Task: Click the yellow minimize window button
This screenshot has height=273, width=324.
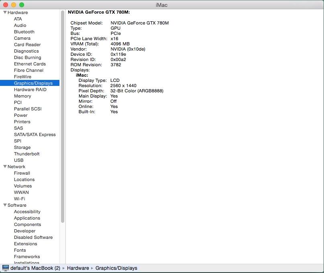Action: coord(14,5)
